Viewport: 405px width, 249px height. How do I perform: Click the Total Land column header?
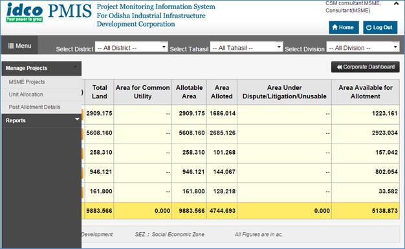pos(100,92)
